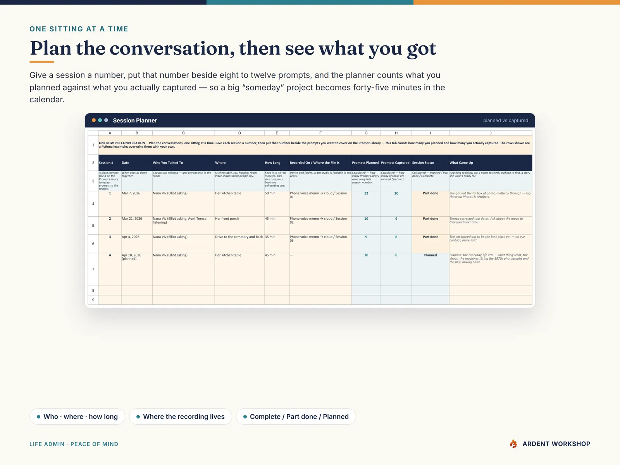Select the "12" prompts planned cell
Screen dimensions: 620x465
(x=366, y=204)
